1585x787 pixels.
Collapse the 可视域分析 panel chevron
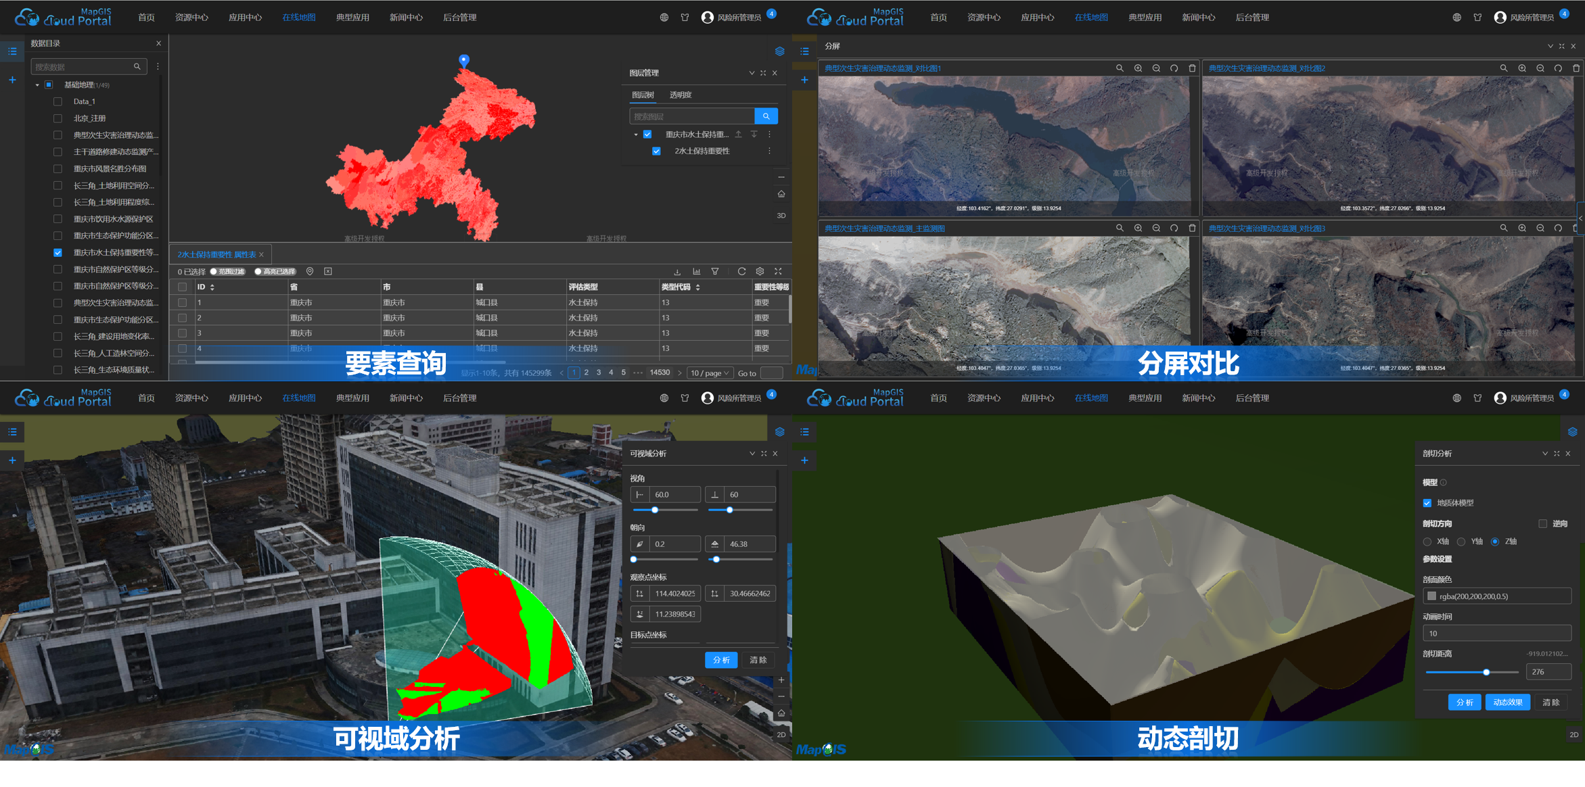[x=752, y=454]
